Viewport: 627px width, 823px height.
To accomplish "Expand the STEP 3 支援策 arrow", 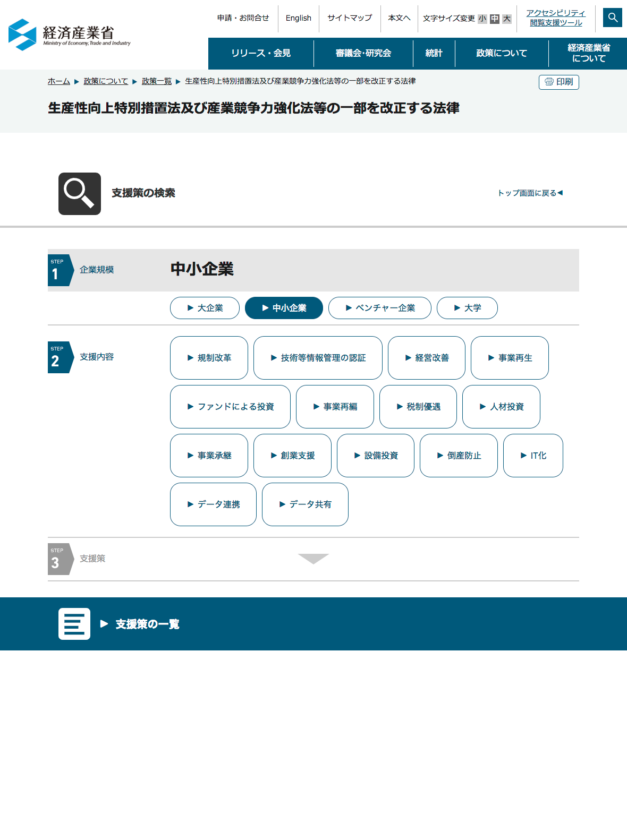I will (x=313, y=559).
